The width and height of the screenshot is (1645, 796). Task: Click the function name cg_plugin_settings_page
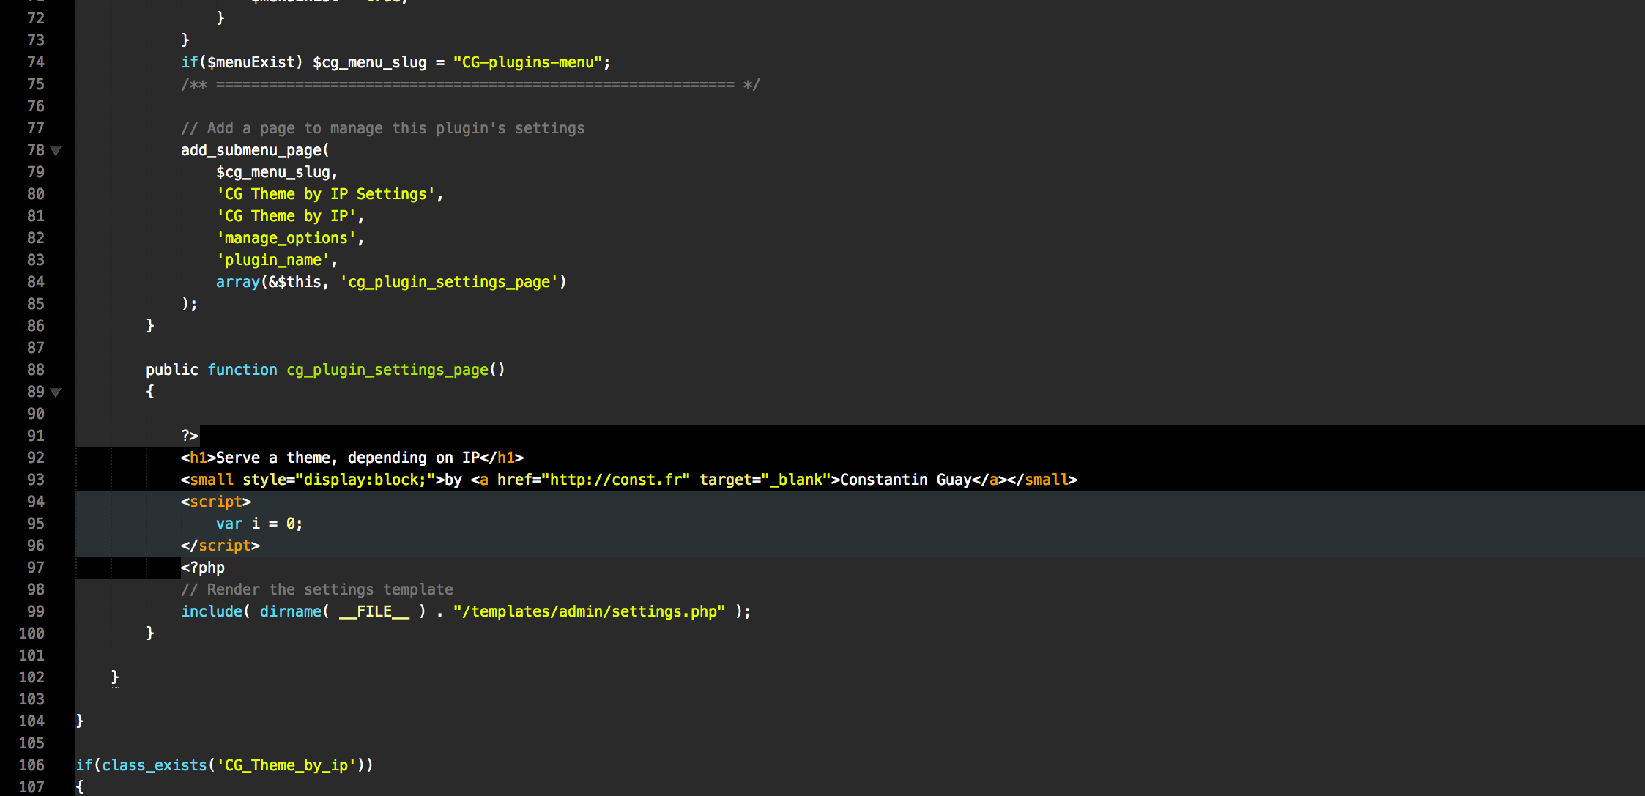click(x=387, y=370)
